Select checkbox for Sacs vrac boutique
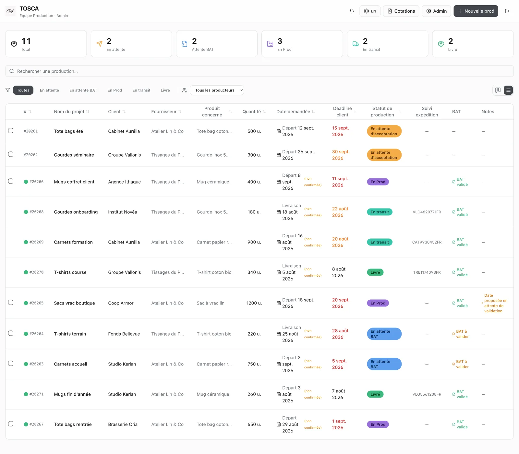519x454 pixels. point(11,303)
